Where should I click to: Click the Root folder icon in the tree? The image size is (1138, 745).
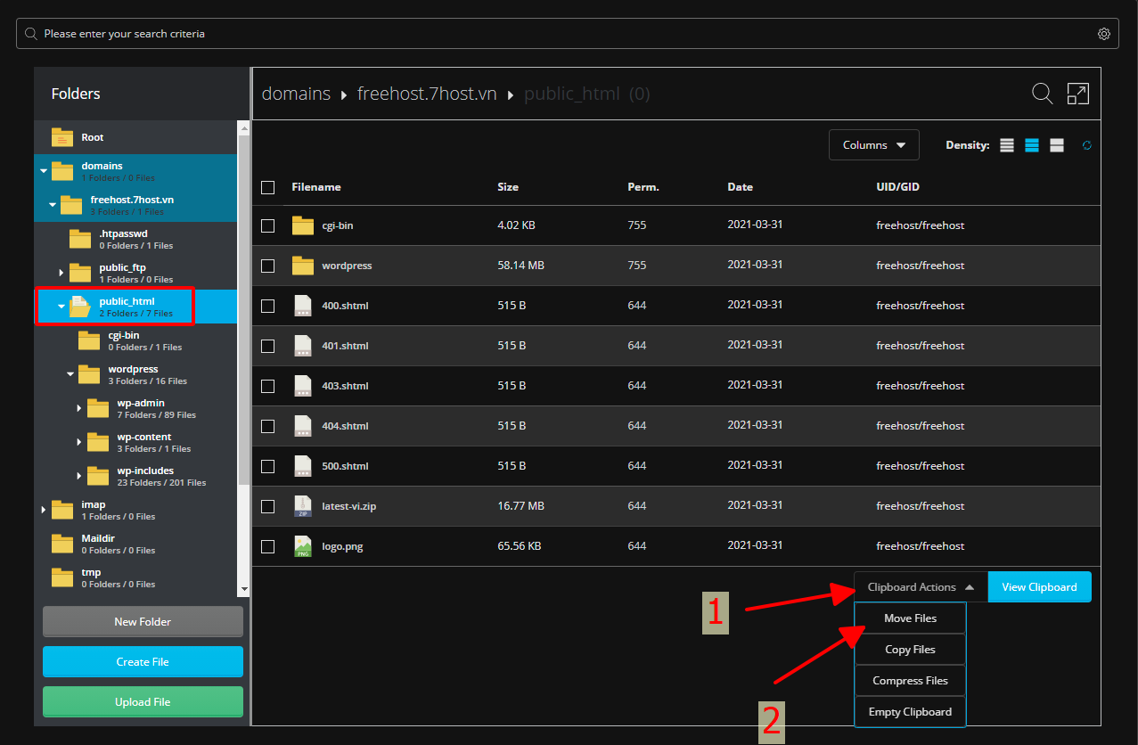(x=61, y=137)
